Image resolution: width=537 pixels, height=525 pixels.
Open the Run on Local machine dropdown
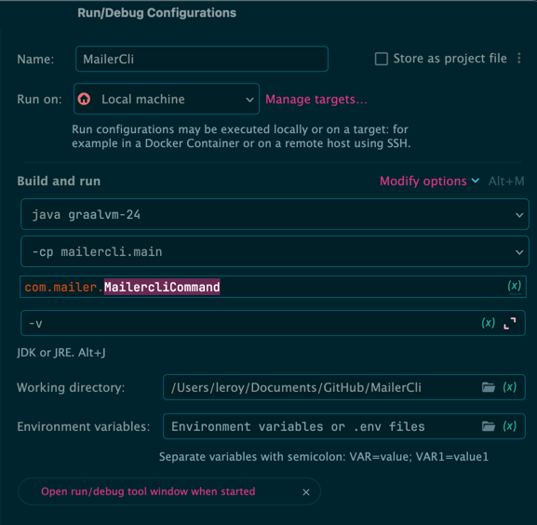pyautogui.click(x=167, y=99)
